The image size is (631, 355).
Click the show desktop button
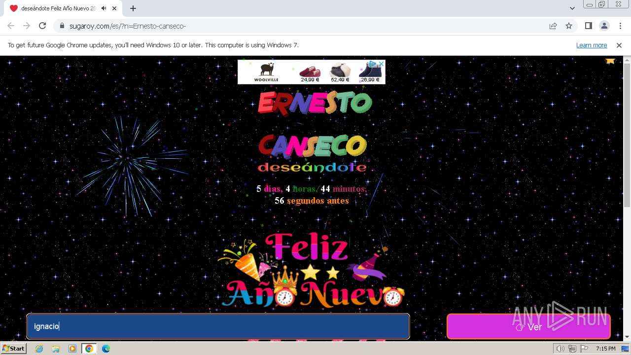click(x=625, y=349)
